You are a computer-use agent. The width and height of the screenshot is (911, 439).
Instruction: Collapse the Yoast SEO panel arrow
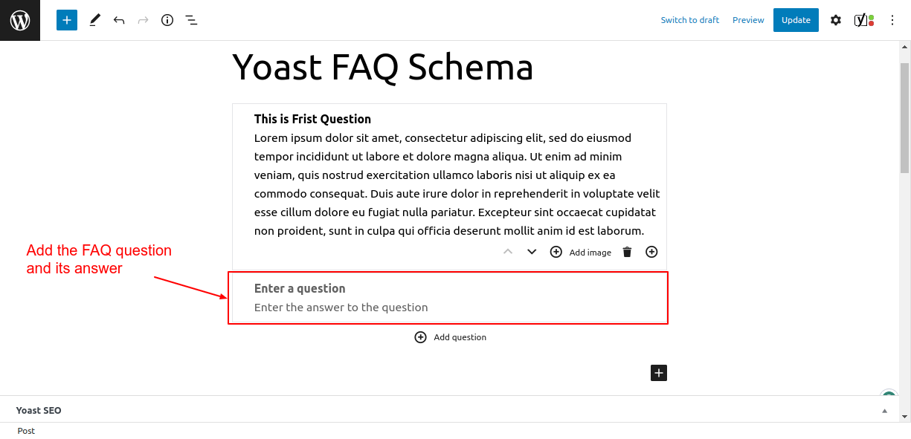(885, 410)
